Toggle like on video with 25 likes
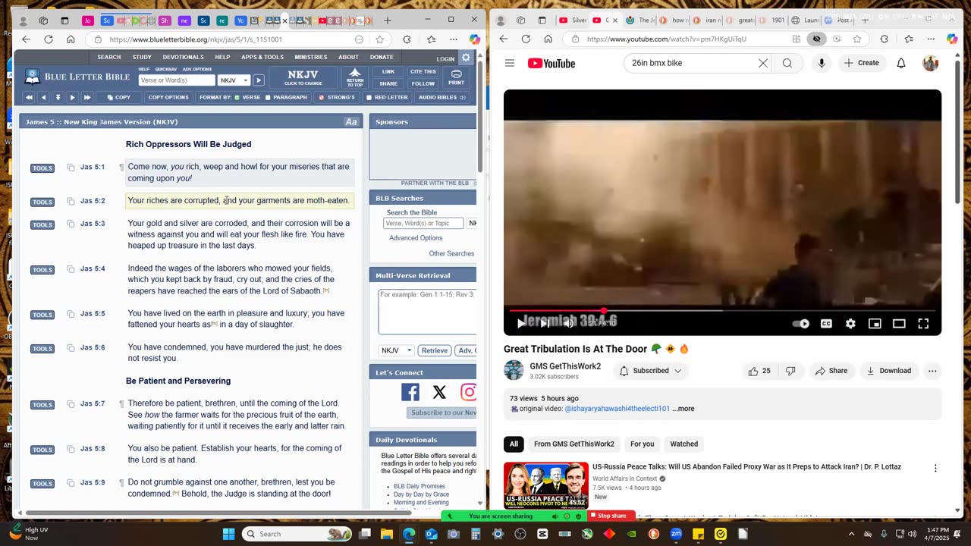The width and height of the screenshot is (971, 546). (x=759, y=371)
